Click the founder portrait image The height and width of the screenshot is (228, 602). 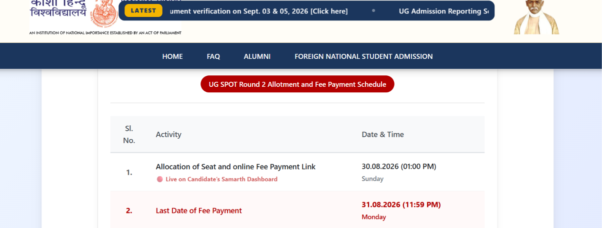click(536, 17)
